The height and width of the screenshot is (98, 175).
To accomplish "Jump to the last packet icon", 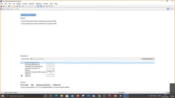I will click(x=35, y=6).
